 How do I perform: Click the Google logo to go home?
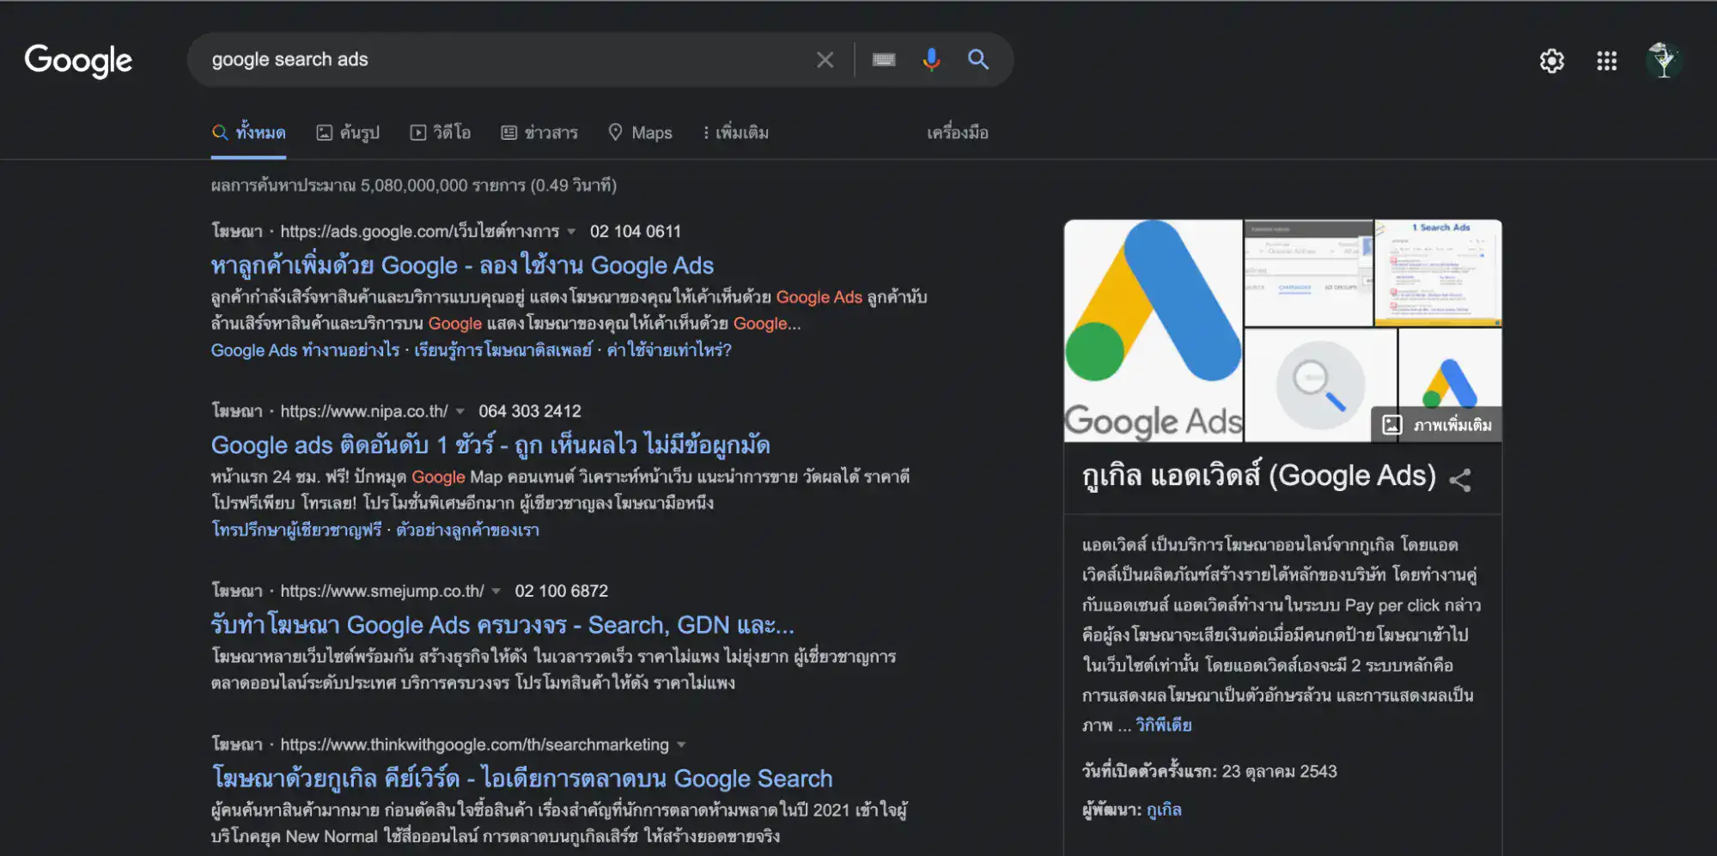click(78, 60)
